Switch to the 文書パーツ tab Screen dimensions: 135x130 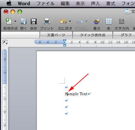(x=56, y=35)
